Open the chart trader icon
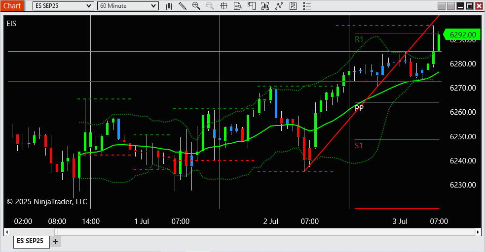 252,6
